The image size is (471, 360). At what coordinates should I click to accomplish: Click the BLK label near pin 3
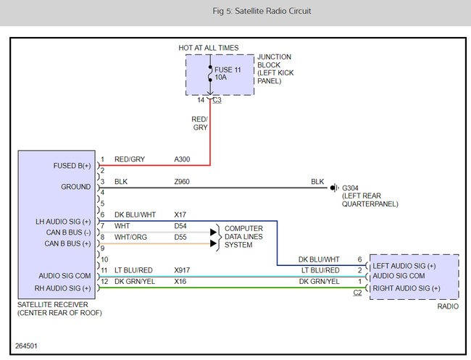coord(121,181)
